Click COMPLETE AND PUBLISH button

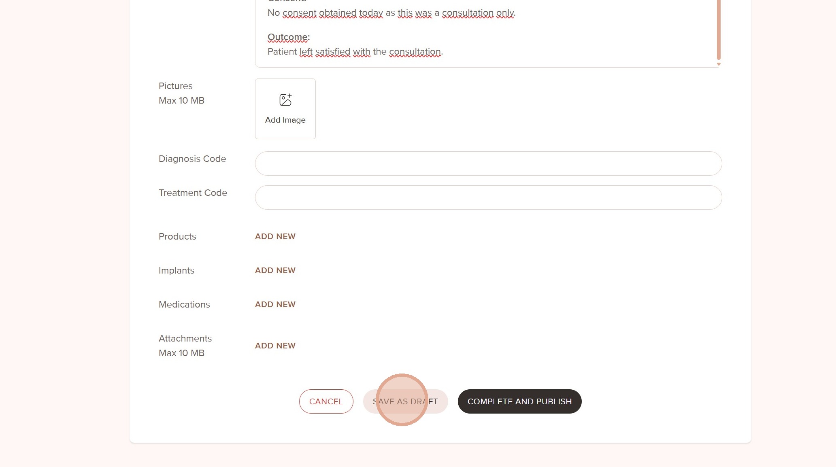(519, 401)
